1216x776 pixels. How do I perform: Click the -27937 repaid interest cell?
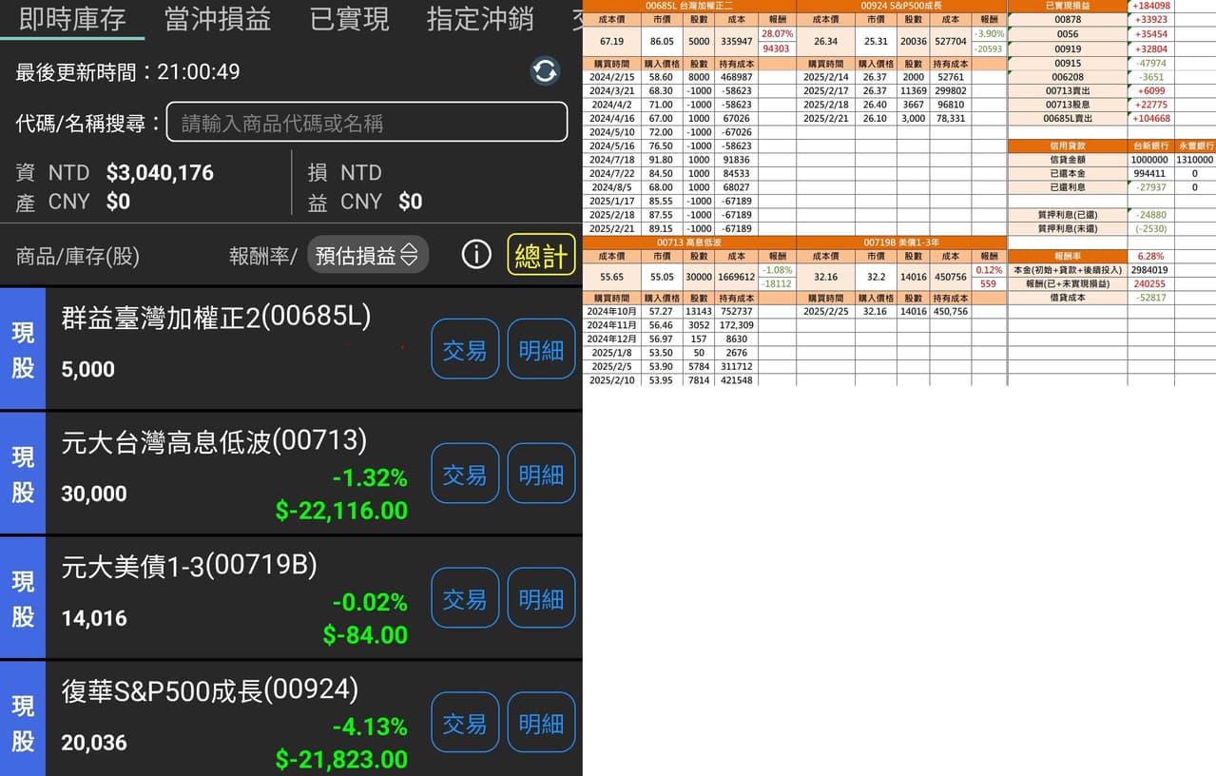[x=1151, y=187]
